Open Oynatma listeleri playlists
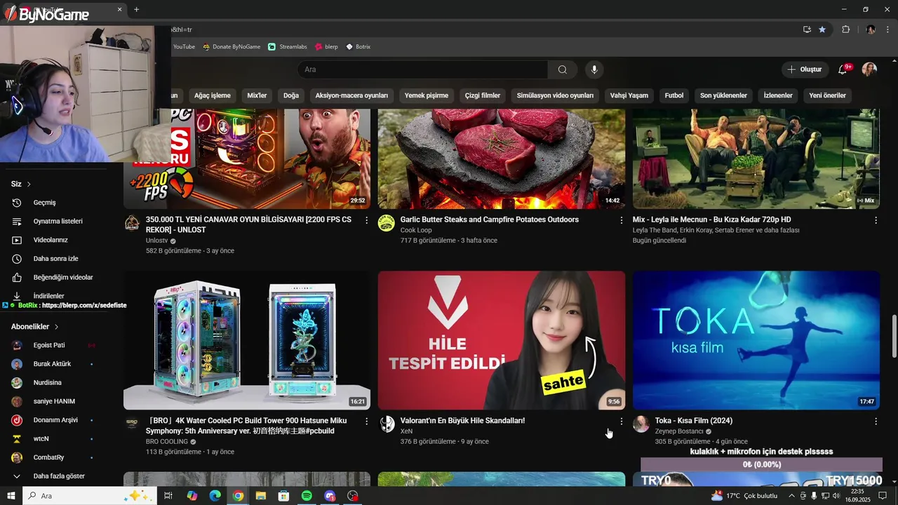898x505 pixels. point(56,221)
